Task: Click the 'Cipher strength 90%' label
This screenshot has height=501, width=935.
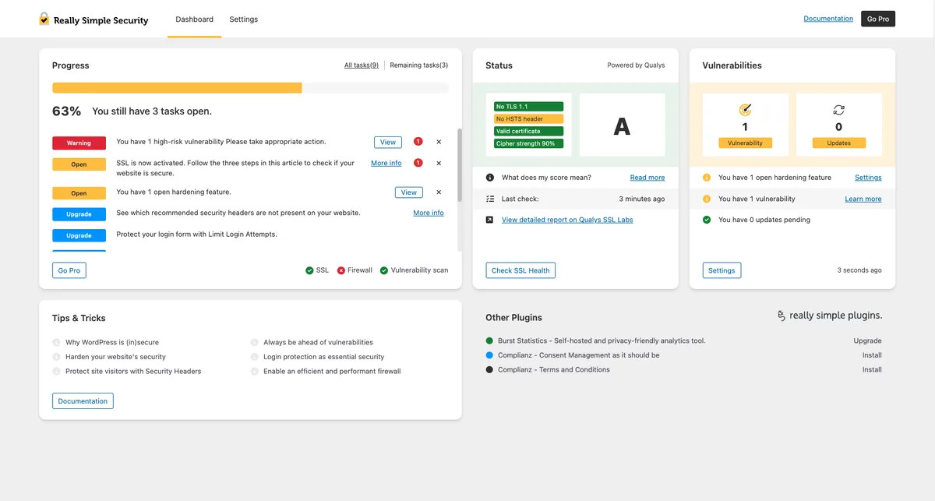Action: (x=528, y=144)
